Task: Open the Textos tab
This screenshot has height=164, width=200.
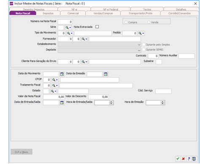Action: tap(147, 9)
